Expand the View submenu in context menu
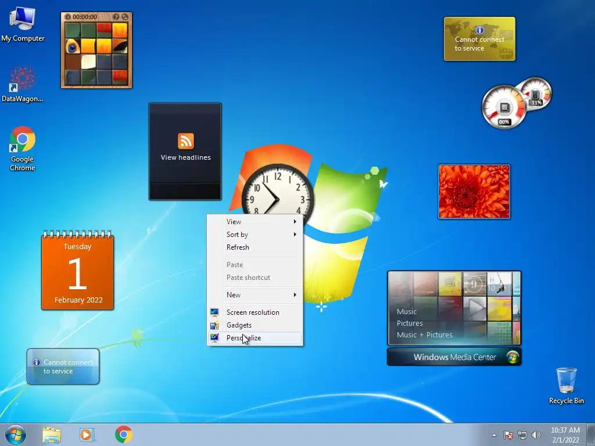The width and height of the screenshot is (595, 446). pos(255,221)
